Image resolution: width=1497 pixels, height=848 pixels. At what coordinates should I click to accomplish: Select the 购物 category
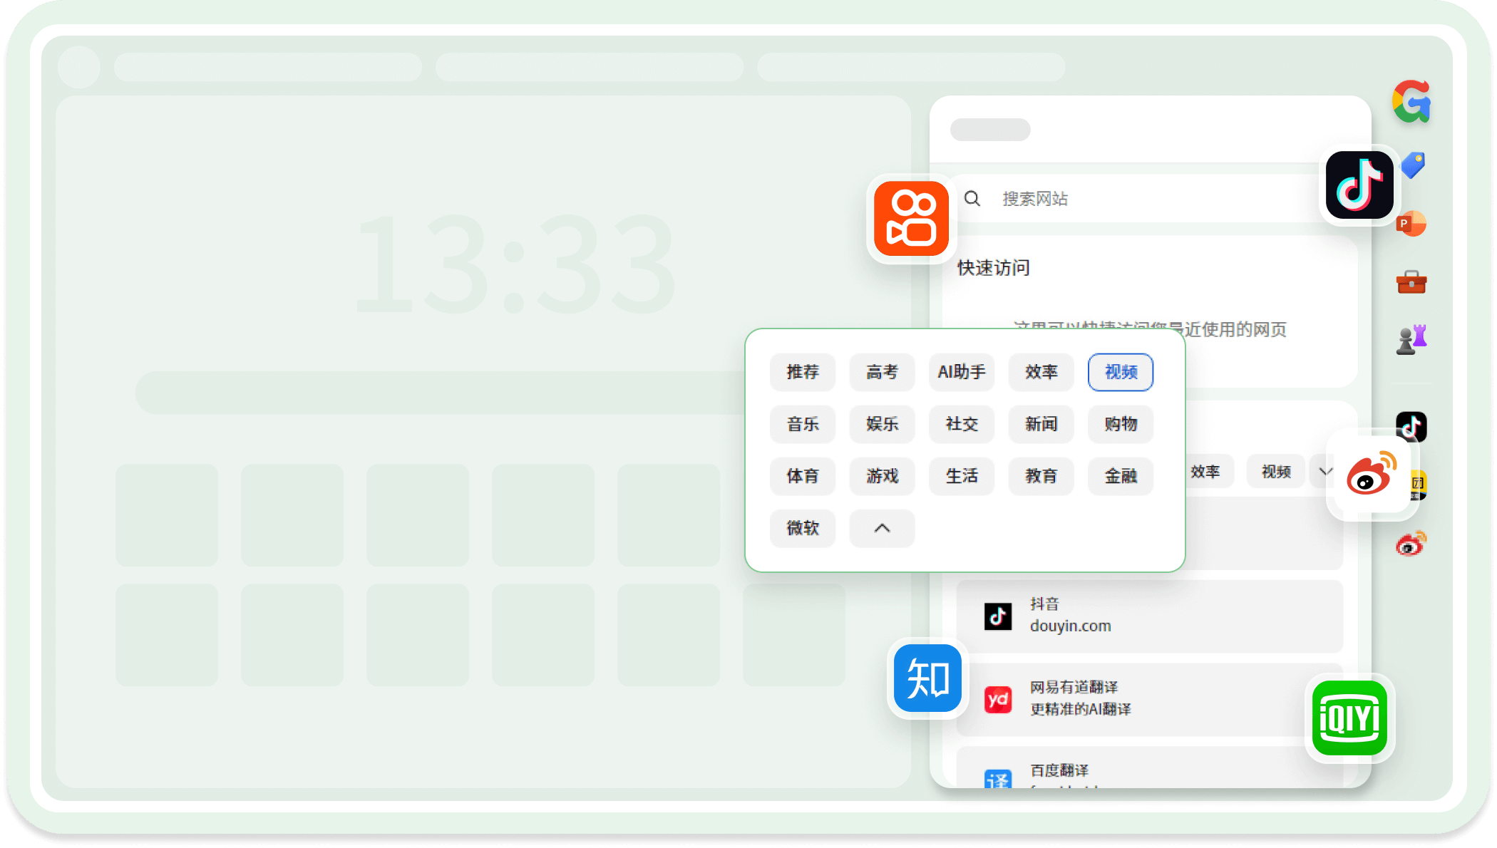[1121, 424]
